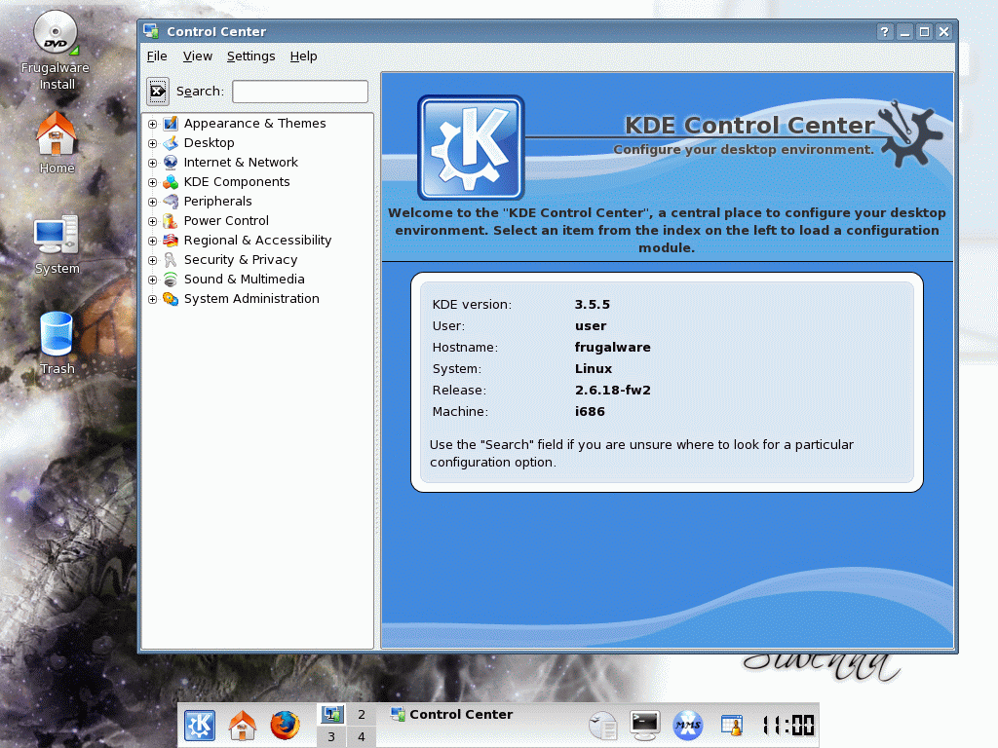Image resolution: width=998 pixels, height=748 pixels.
Task: Switch to virtual desktop 2
Action: 362,714
